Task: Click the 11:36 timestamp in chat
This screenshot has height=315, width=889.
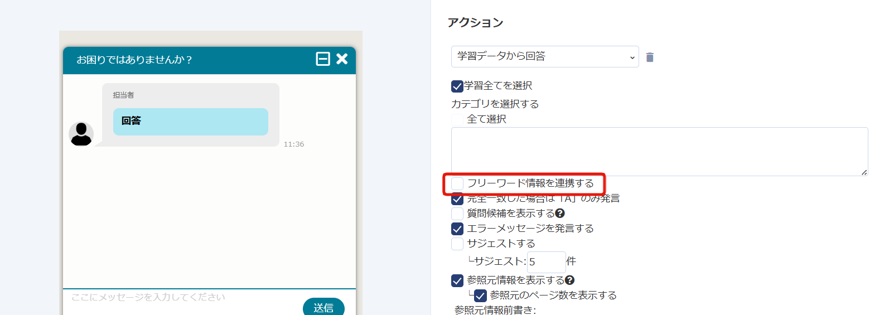Action: [x=294, y=144]
